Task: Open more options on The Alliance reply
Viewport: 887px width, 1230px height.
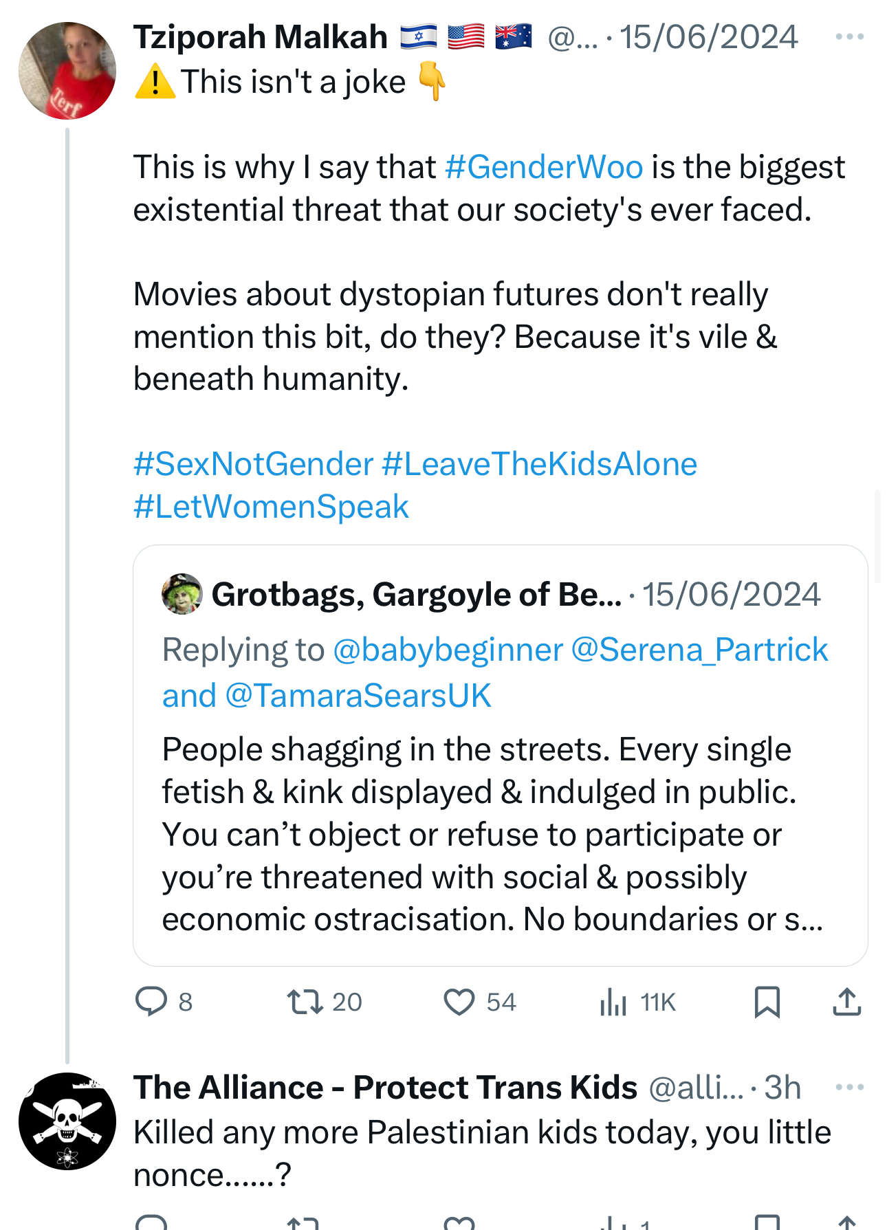Action: tap(849, 1087)
